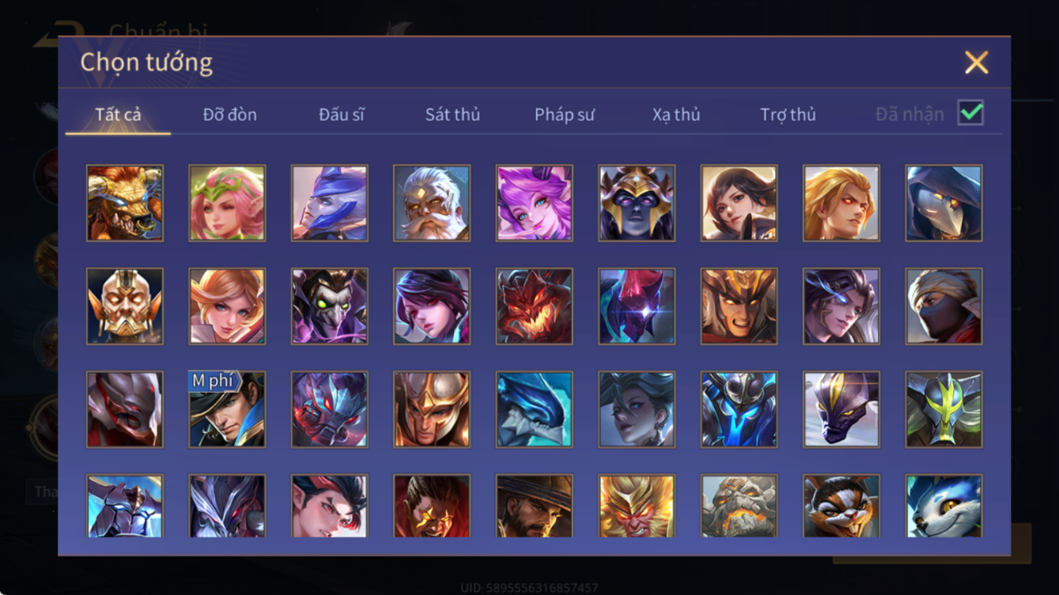The width and height of the screenshot is (1059, 595).
Task: Select the golden bull hero portrait
Action: [x=125, y=203]
